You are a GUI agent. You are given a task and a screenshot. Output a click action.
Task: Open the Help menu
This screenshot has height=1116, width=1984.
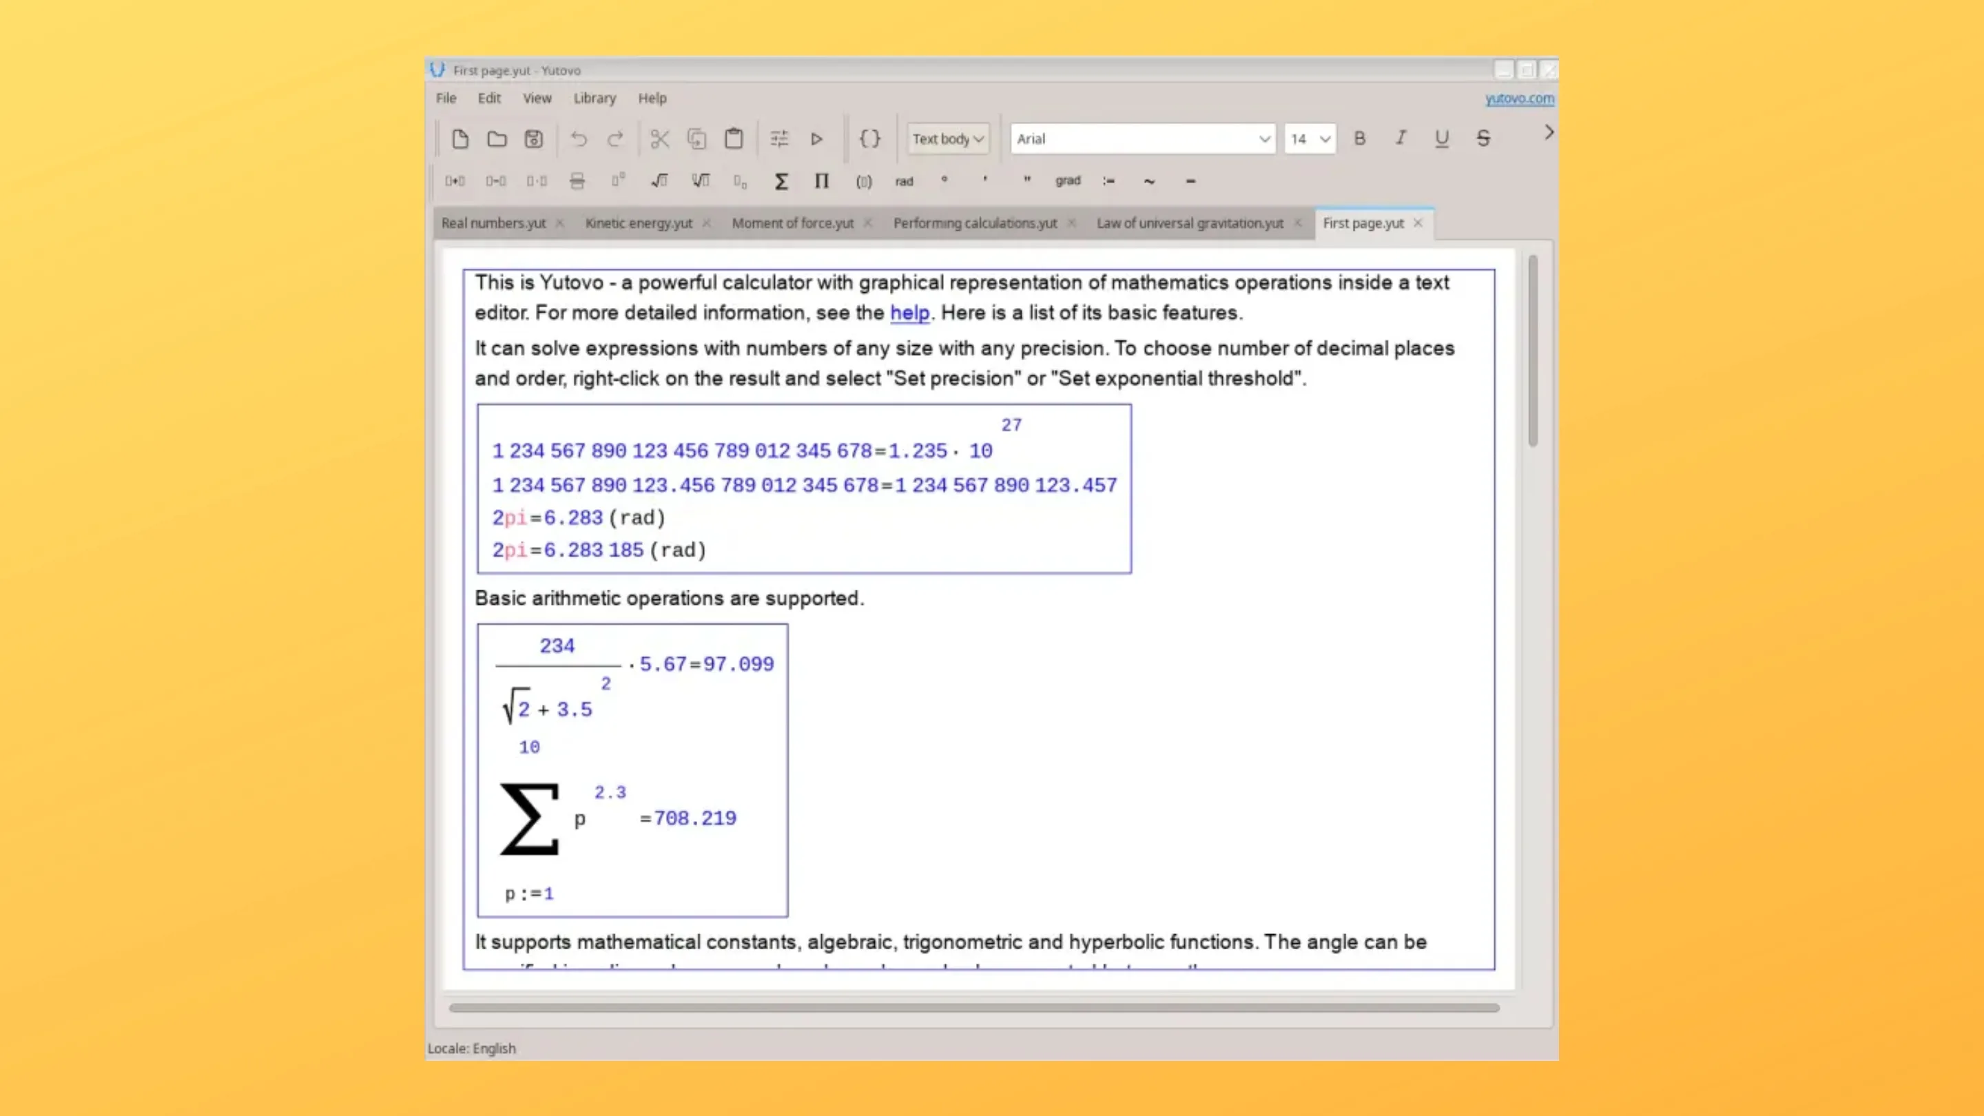click(x=652, y=98)
